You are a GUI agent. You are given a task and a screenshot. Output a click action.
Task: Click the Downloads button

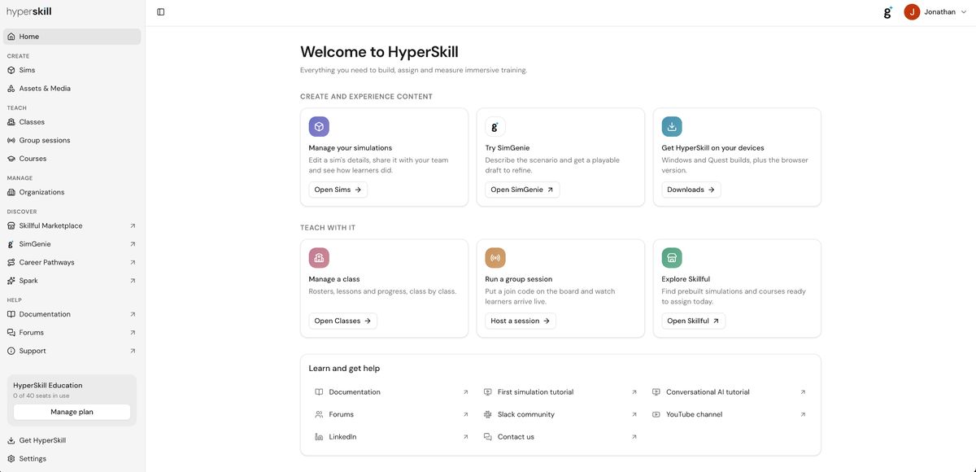point(691,190)
